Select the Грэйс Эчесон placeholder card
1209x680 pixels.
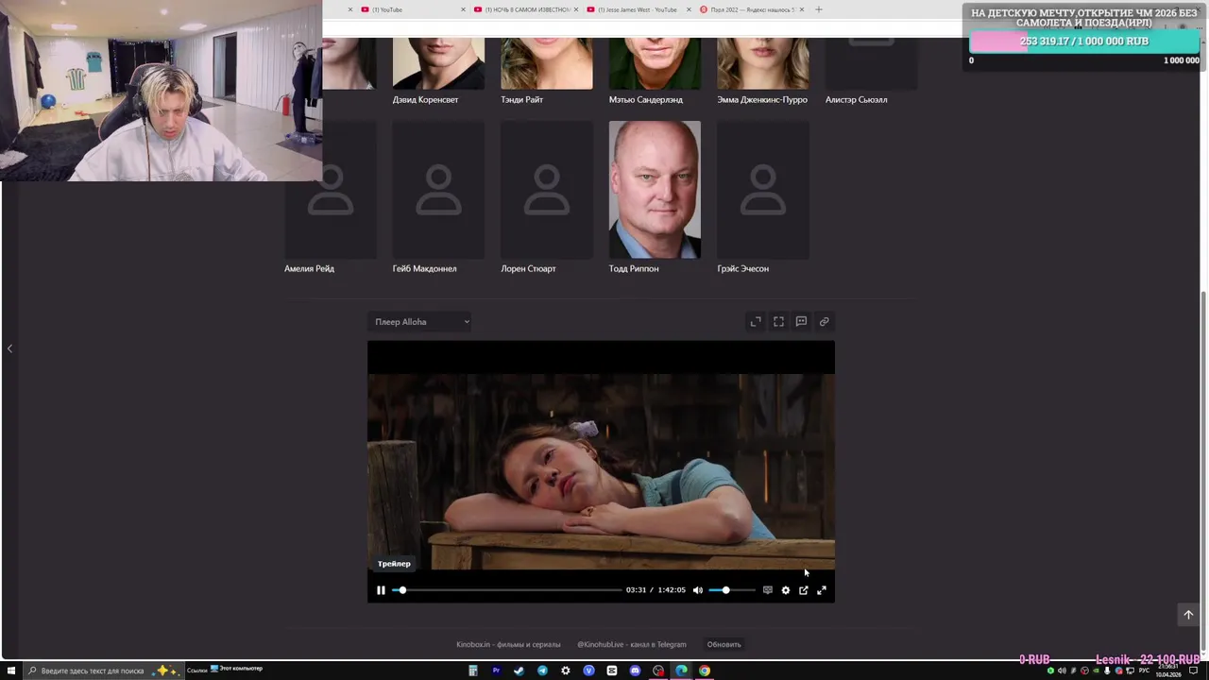coord(763,197)
